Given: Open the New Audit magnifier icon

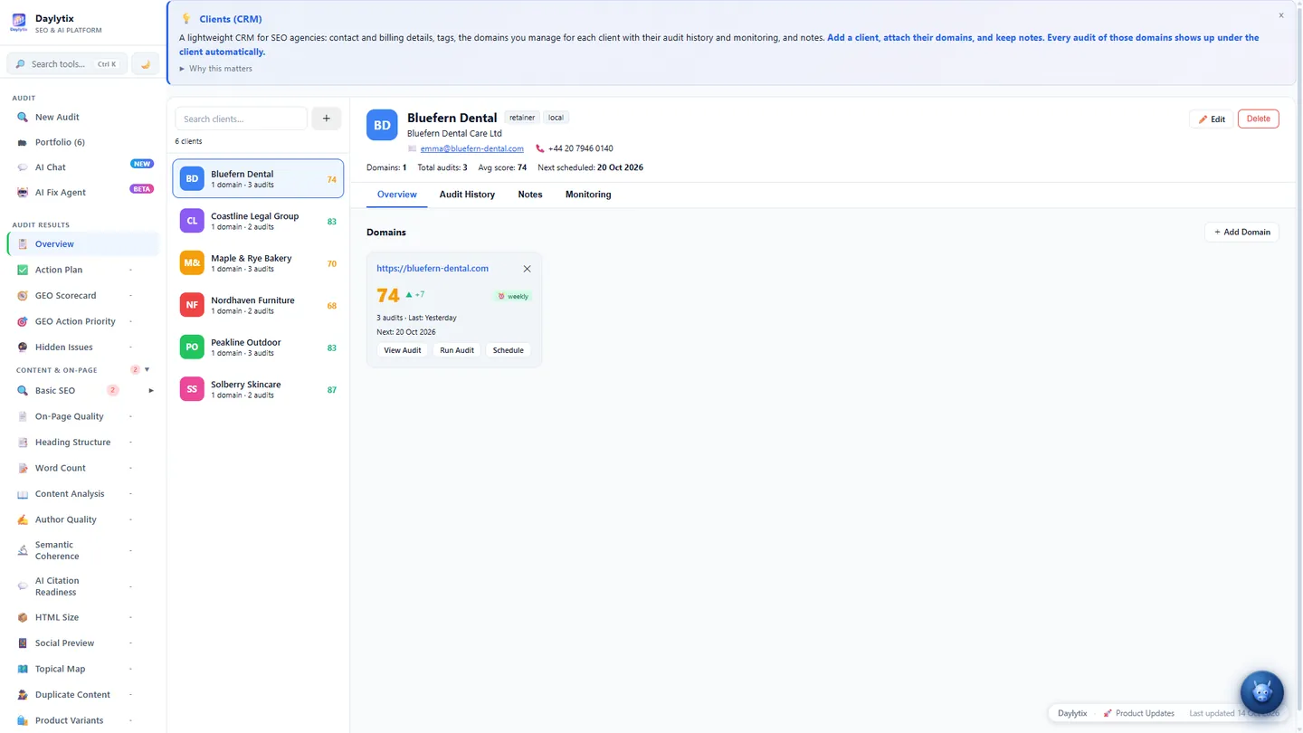Looking at the screenshot, I should 23,117.
